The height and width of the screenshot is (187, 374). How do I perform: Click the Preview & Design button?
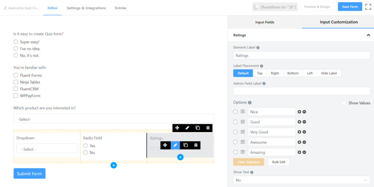click(x=317, y=7)
